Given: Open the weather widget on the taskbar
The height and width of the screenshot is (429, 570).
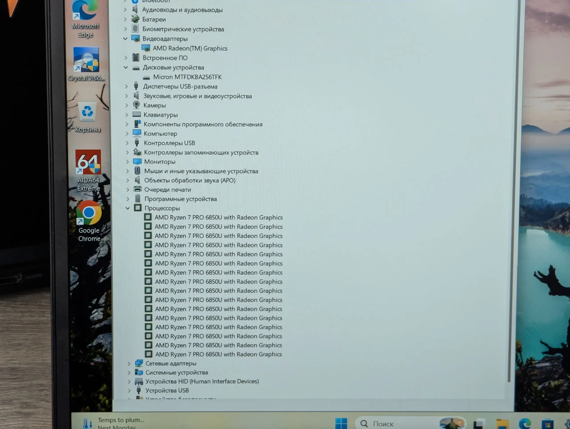Looking at the screenshot, I should coord(114,423).
